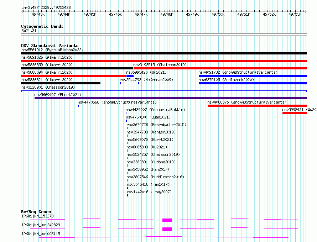Click esv1442016 (Levy2007) variant label
Image resolution: width=317 pixels, height=242 pixels.
pos(149,192)
